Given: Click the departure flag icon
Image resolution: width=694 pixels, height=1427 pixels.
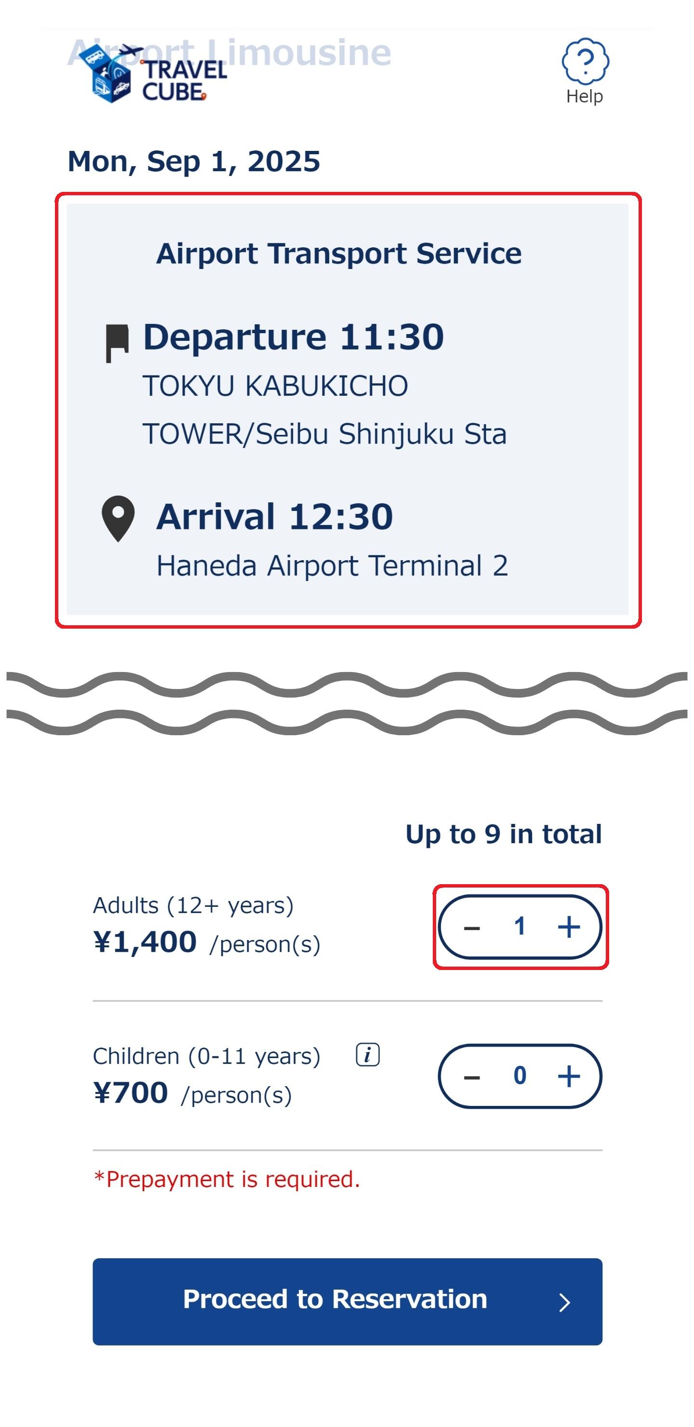Looking at the screenshot, I should (118, 343).
